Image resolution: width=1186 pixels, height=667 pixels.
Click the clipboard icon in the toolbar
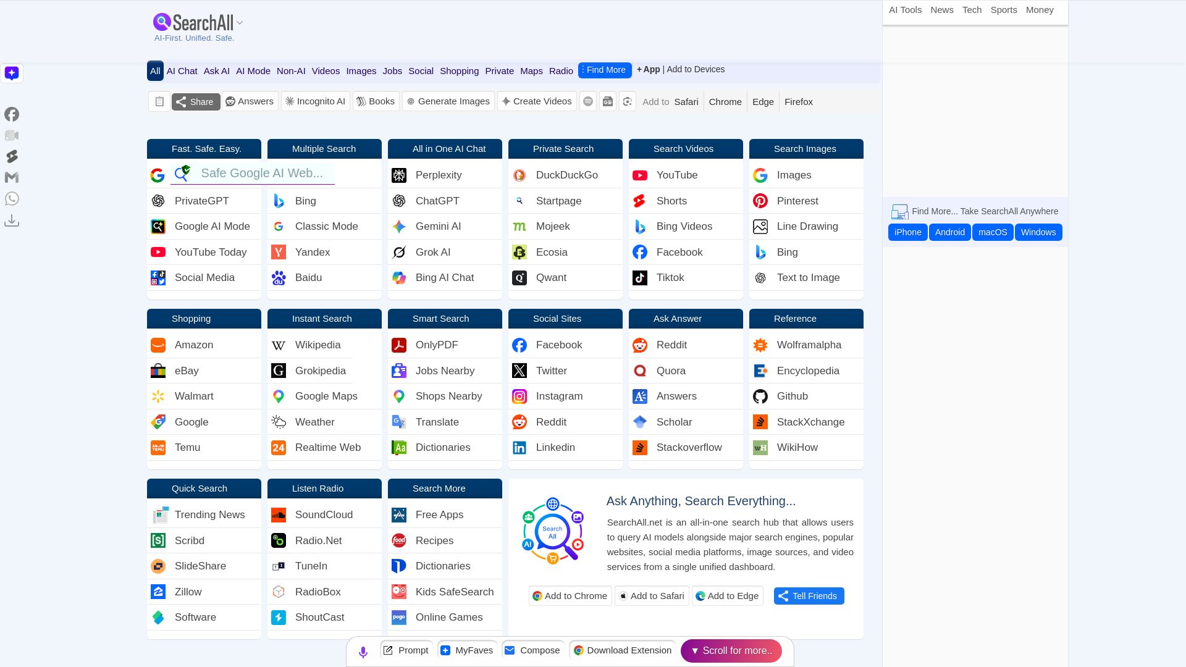(x=159, y=102)
